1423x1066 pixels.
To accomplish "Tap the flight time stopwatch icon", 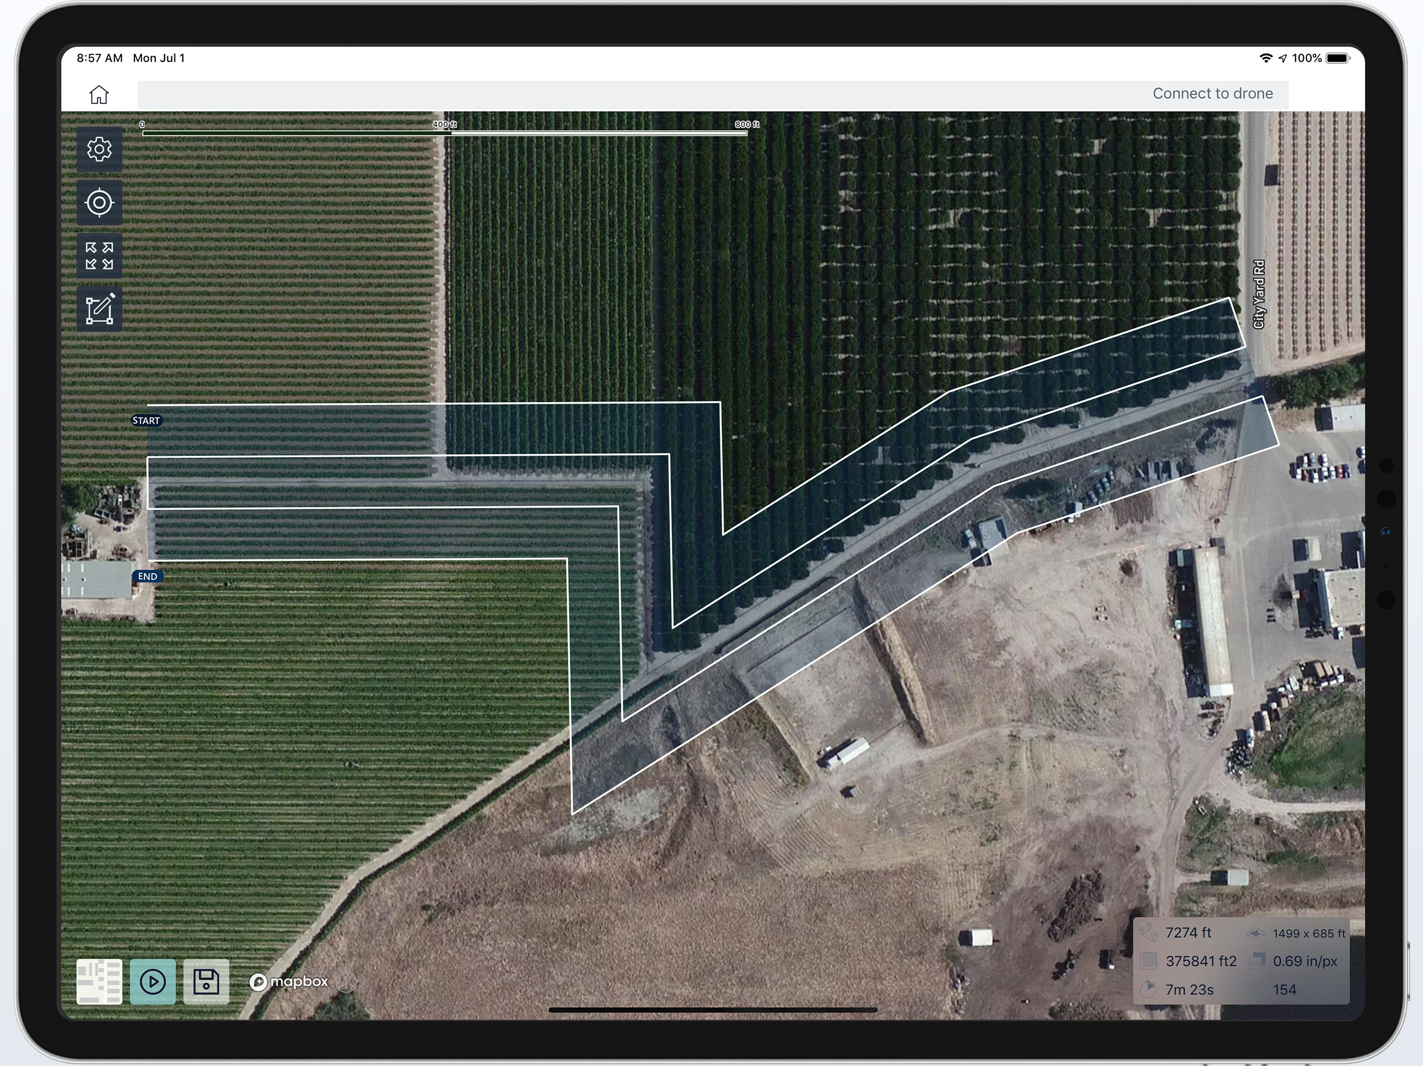I will pos(1149,989).
